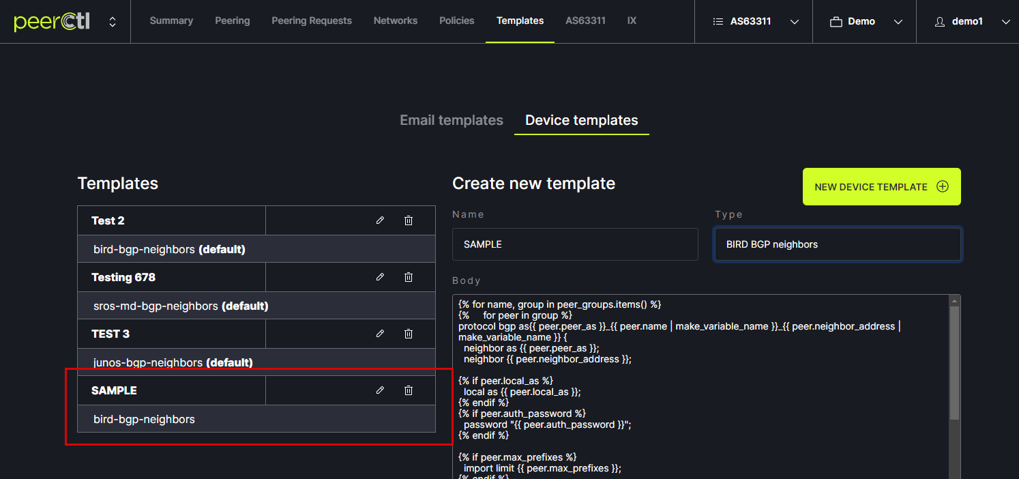Edit the TEST 3 template
Viewport: 1019px width, 479px height.
click(x=380, y=334)
